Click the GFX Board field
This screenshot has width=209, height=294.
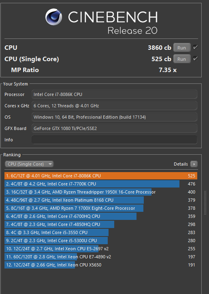115,128
